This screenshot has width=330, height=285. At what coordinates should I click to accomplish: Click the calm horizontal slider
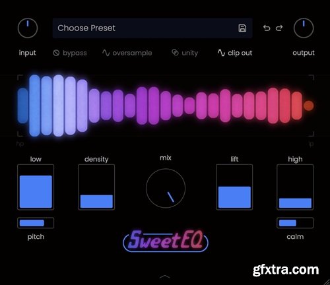[x=295, y=223]
